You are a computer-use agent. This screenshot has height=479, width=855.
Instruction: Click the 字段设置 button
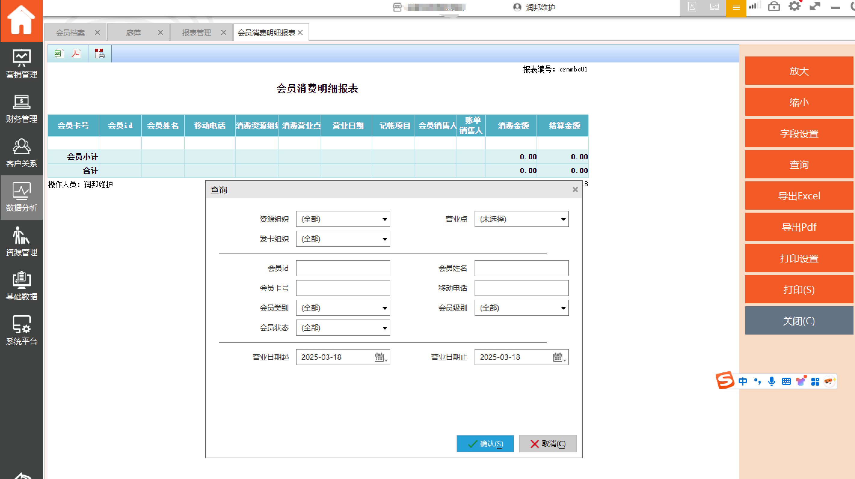coord(799,133)
